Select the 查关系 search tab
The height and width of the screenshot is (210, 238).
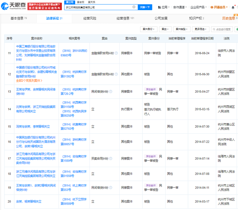pos(91,2)
